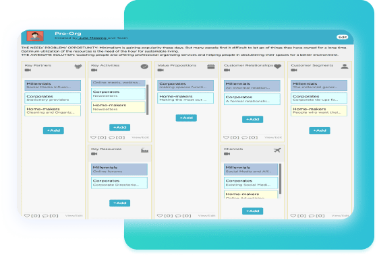Add a new item to Value Propositions
The width and height of the screenshot is (377, 255).
186,118
